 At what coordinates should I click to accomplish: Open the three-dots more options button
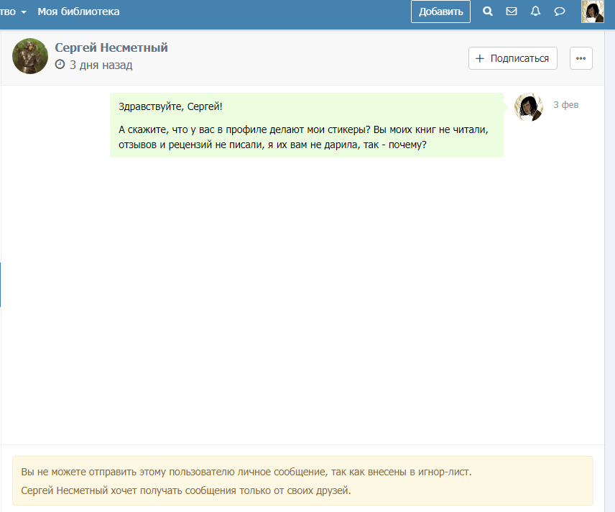pyautogui.click(x=581, y=58)
